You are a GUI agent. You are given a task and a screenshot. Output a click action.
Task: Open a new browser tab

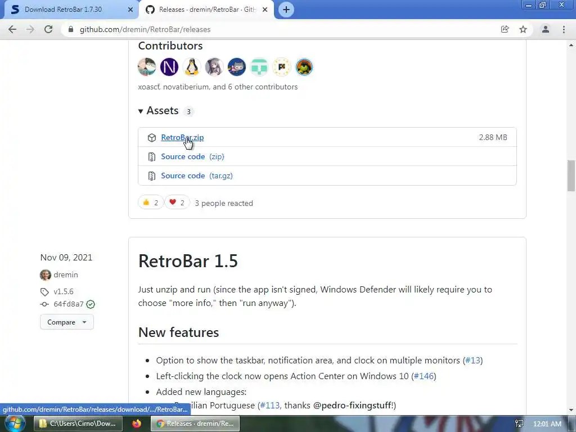pyautogui.click(x=286, y=10)
